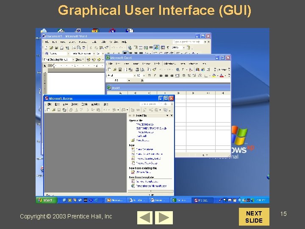Open Arial font dropdown in Excel

134,75
